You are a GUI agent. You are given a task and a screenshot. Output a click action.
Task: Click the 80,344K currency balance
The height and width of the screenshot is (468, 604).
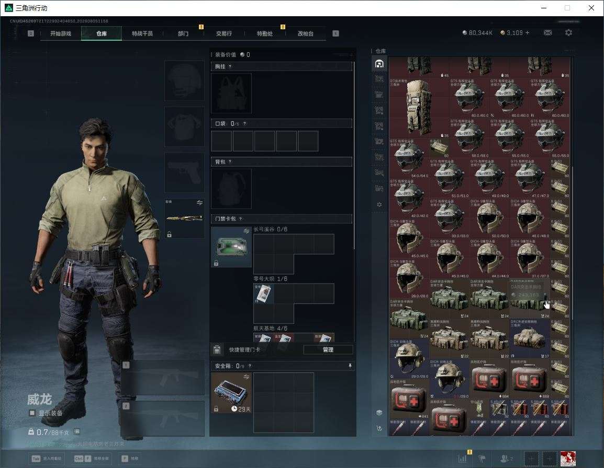(x=477, y=33)
